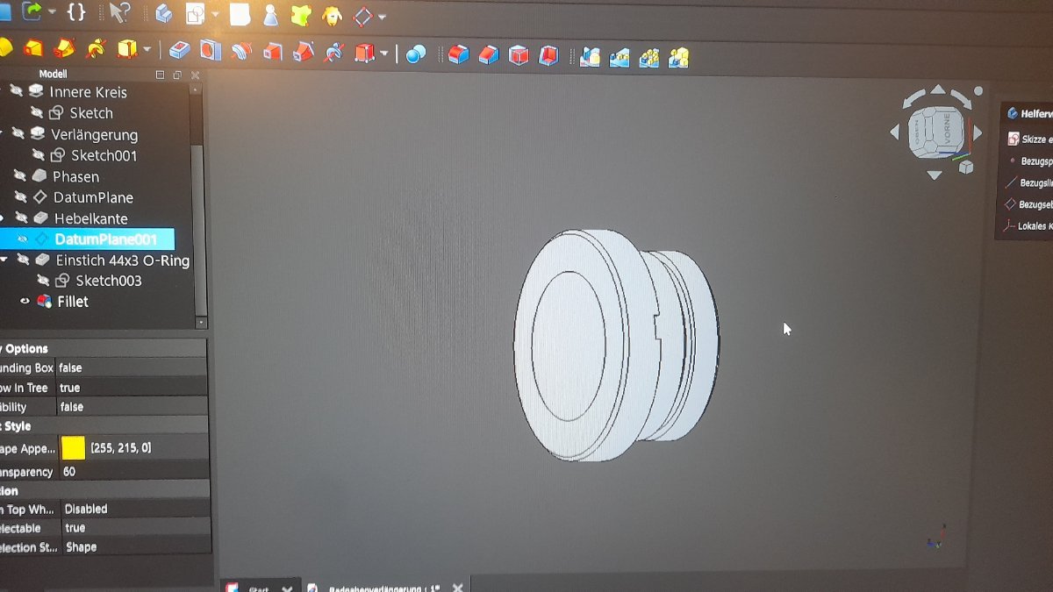
Task: Click the macro curly braces icon
Action: [x=76, y=12]
